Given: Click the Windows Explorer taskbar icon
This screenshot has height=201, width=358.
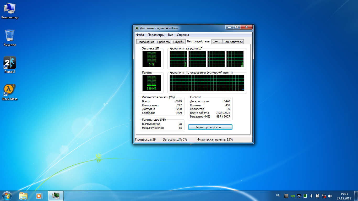Looking at the screenshot, I should (23, 196).
